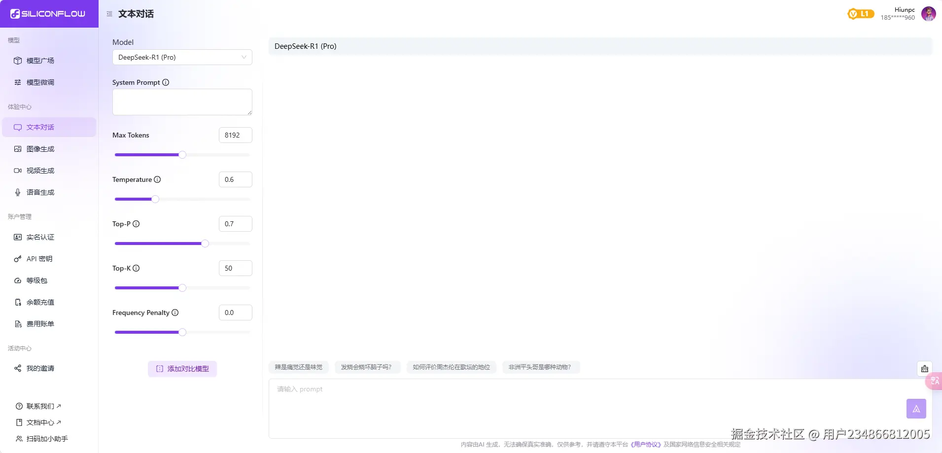Select suggestion 辣是痛觉还是味觉
Image resolution: width=942 pixels, height=453 pixels.
tap(299, 367)
